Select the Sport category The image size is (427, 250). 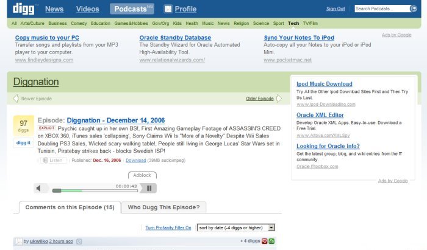(278, 23)
